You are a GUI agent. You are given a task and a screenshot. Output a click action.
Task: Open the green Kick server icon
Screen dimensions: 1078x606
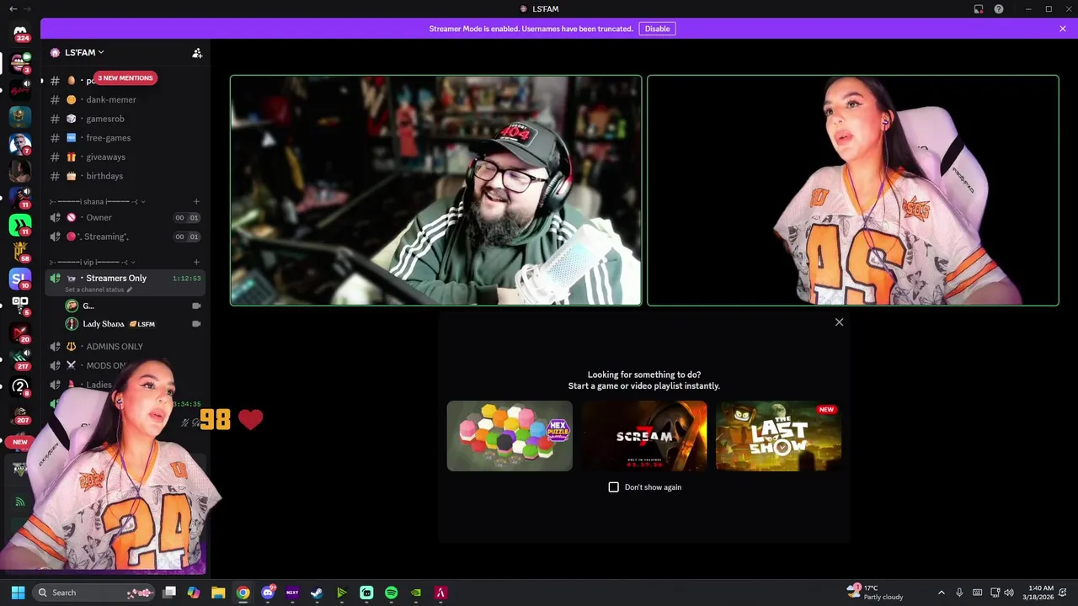coord(20,224)
